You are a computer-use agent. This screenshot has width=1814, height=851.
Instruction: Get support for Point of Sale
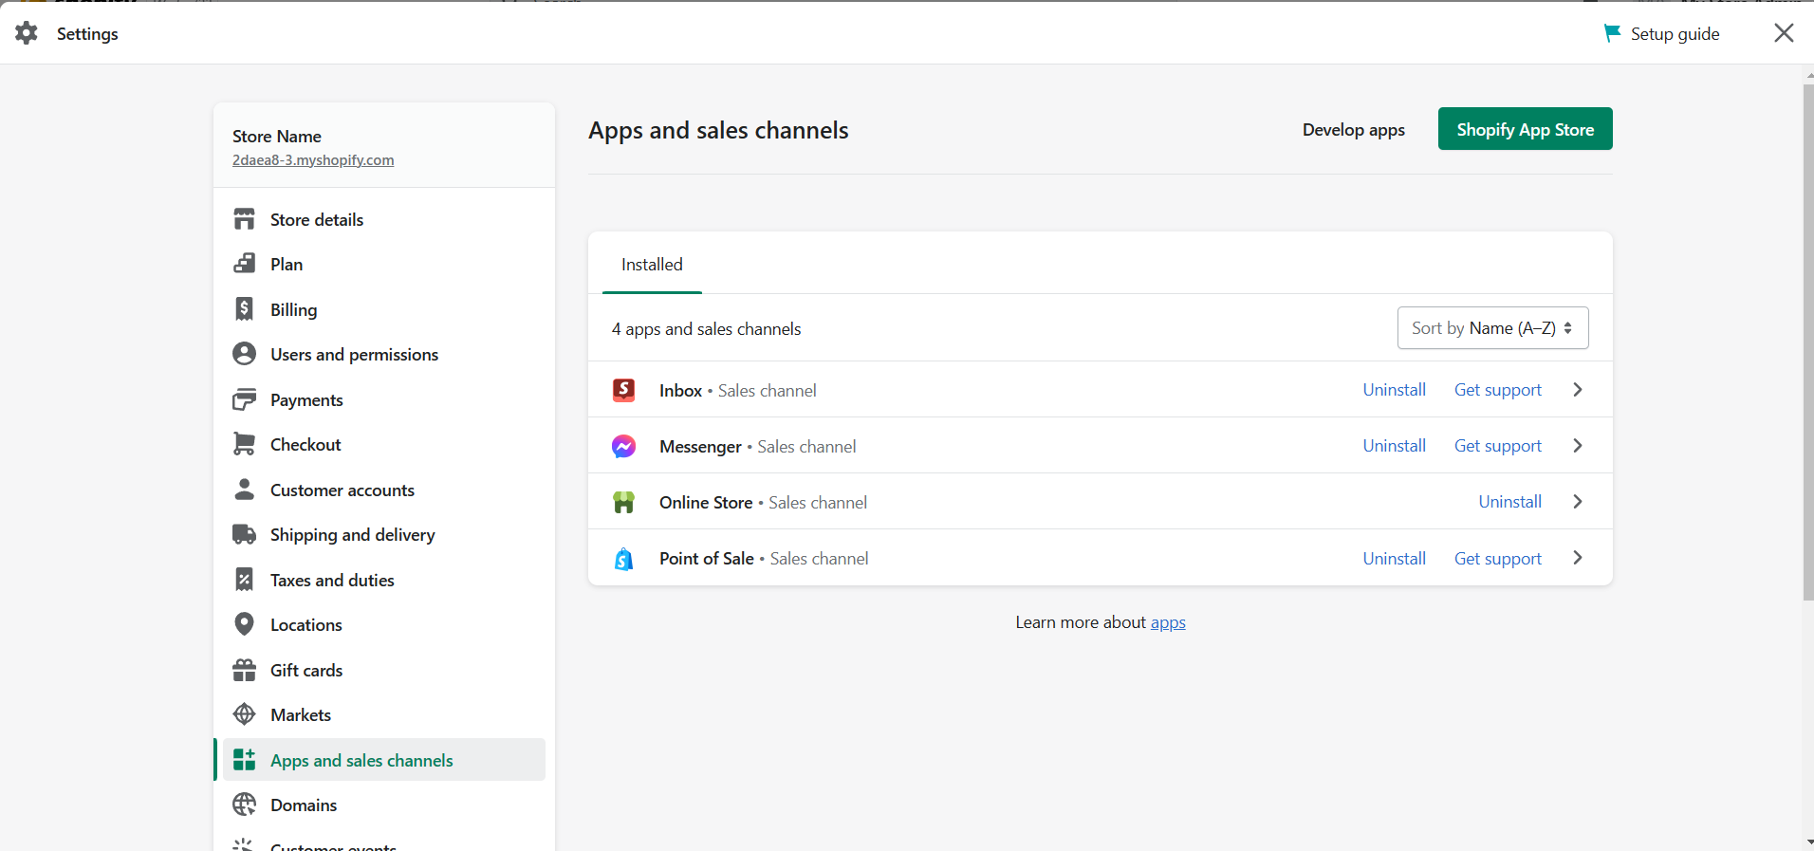click(1498, 559)
